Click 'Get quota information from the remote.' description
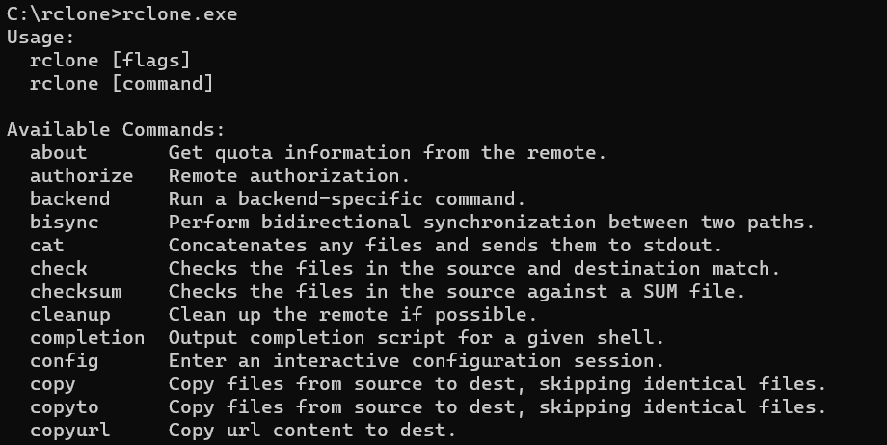Viewport: 887px width, 445px height. 388,153
